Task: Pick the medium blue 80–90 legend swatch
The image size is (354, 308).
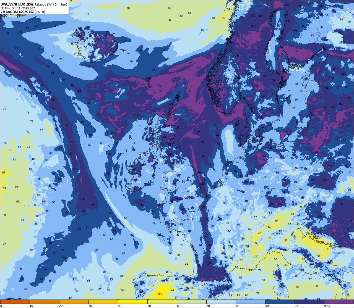Action: [x=251, y=302]
